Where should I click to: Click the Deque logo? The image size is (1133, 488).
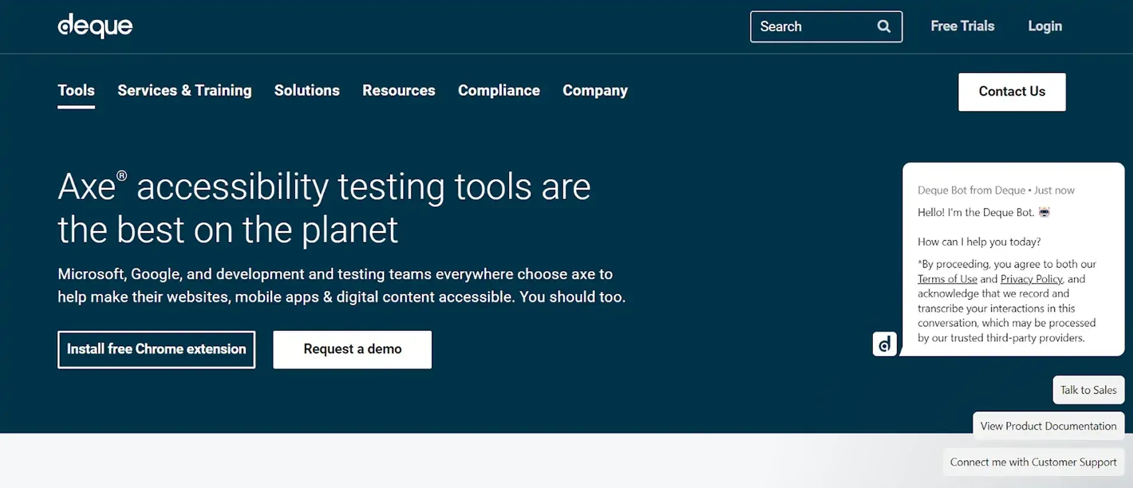click(x=95, y=26)
